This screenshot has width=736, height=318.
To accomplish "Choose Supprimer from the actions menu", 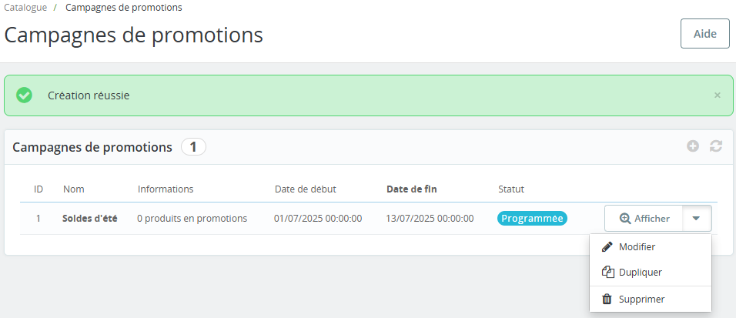I will coord(650,300).
